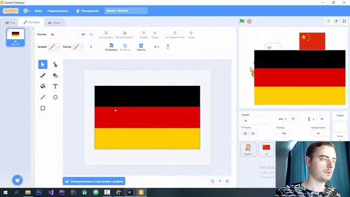Select the China flag sprite thumbnail

266,149
